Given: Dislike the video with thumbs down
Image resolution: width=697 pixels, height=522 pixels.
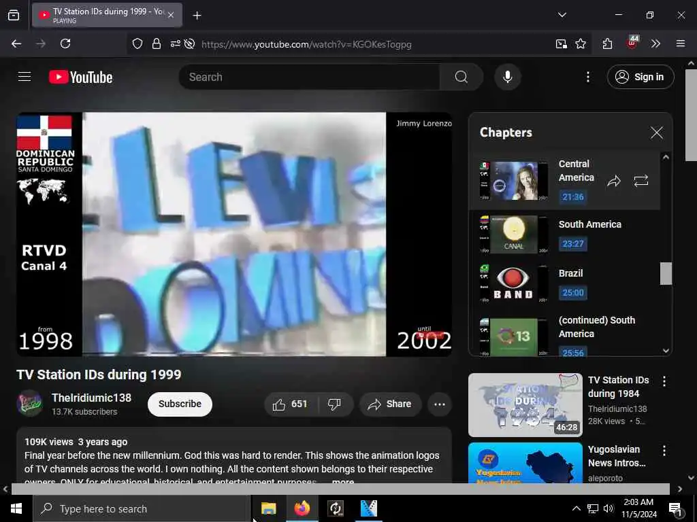Looking at the screenshot, I should (334, 404).
